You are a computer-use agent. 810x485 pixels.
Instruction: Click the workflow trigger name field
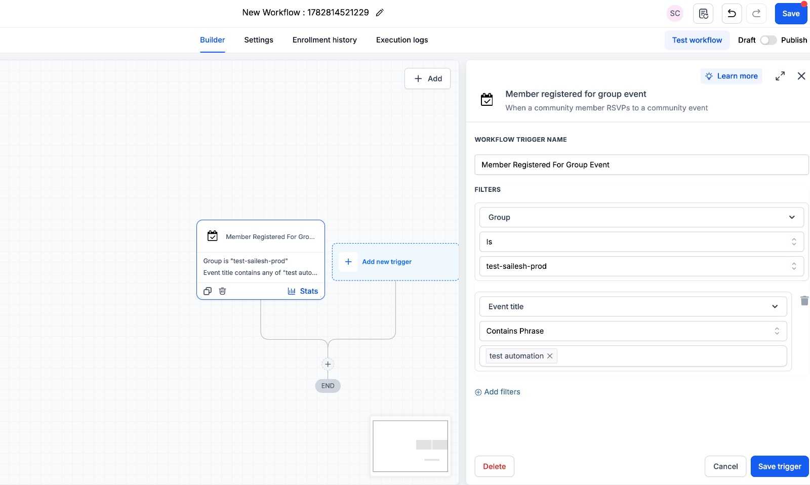click(x=641, y=165)
